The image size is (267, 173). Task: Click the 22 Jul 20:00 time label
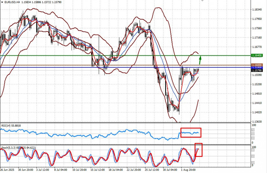[x=134, y=170]
